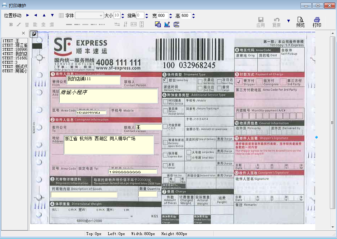Click the 大小 size input field
The height and width of the screenshot is (239, 337).
[117, 15]
